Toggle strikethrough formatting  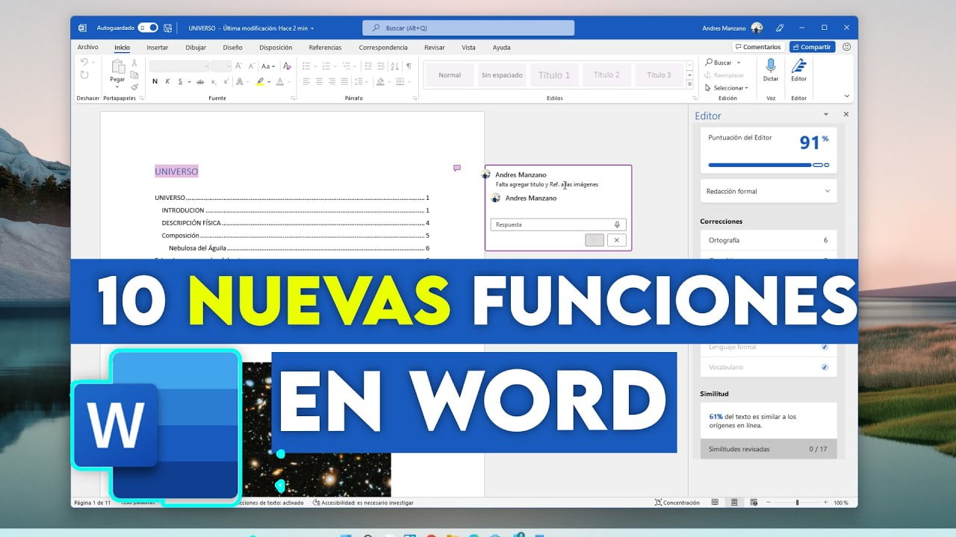pyautogui.click(x=199, y=82)
